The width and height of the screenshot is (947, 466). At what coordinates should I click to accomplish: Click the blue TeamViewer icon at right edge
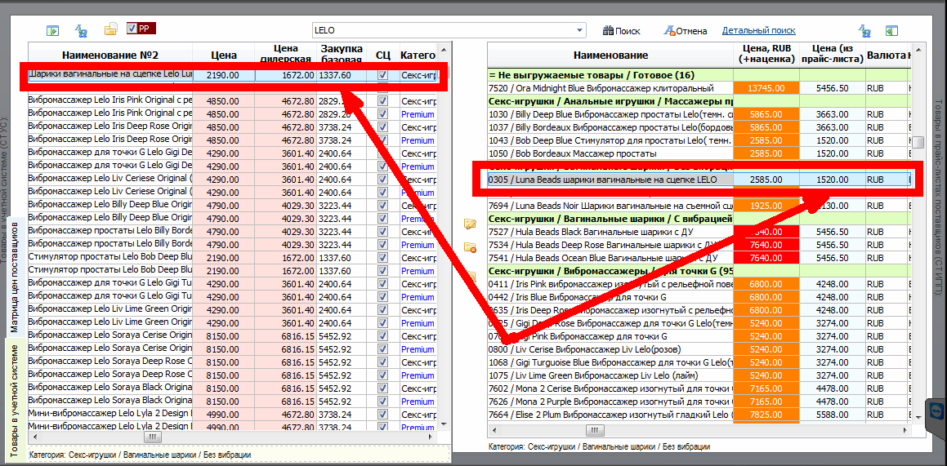936,411
